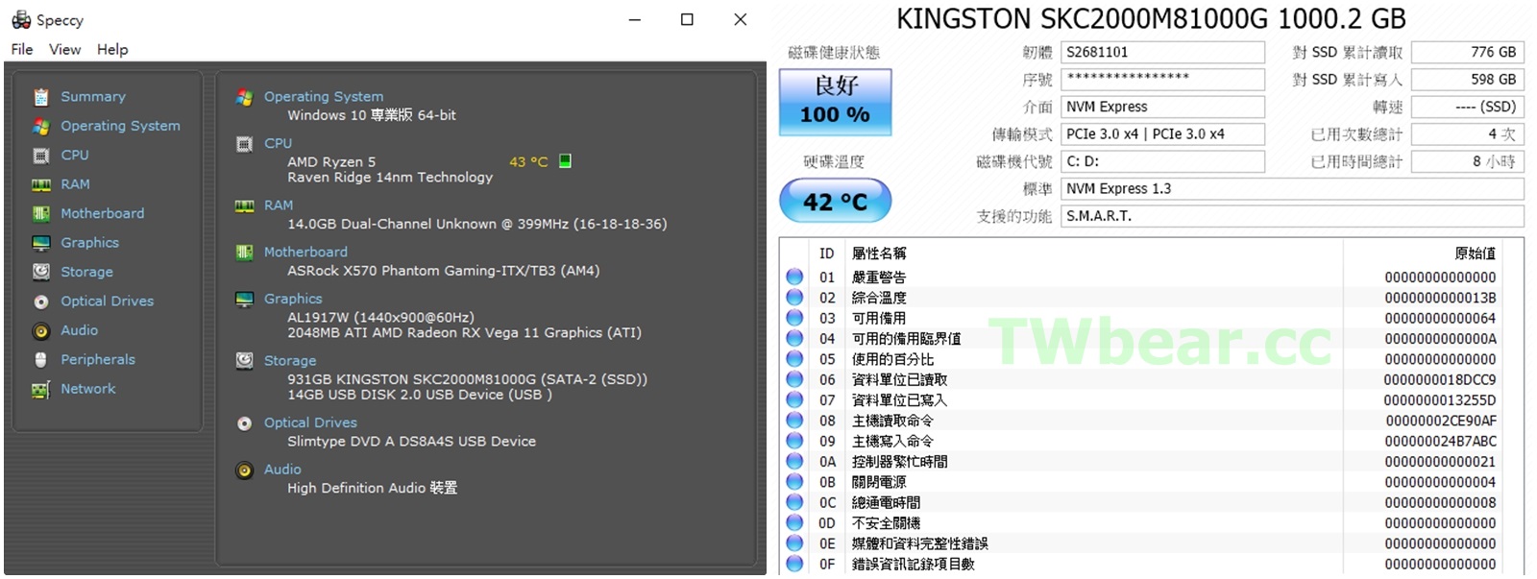
Task: Click green CPU temperature indicator icon
Action: pyautogui.click(x=565, y=161)
